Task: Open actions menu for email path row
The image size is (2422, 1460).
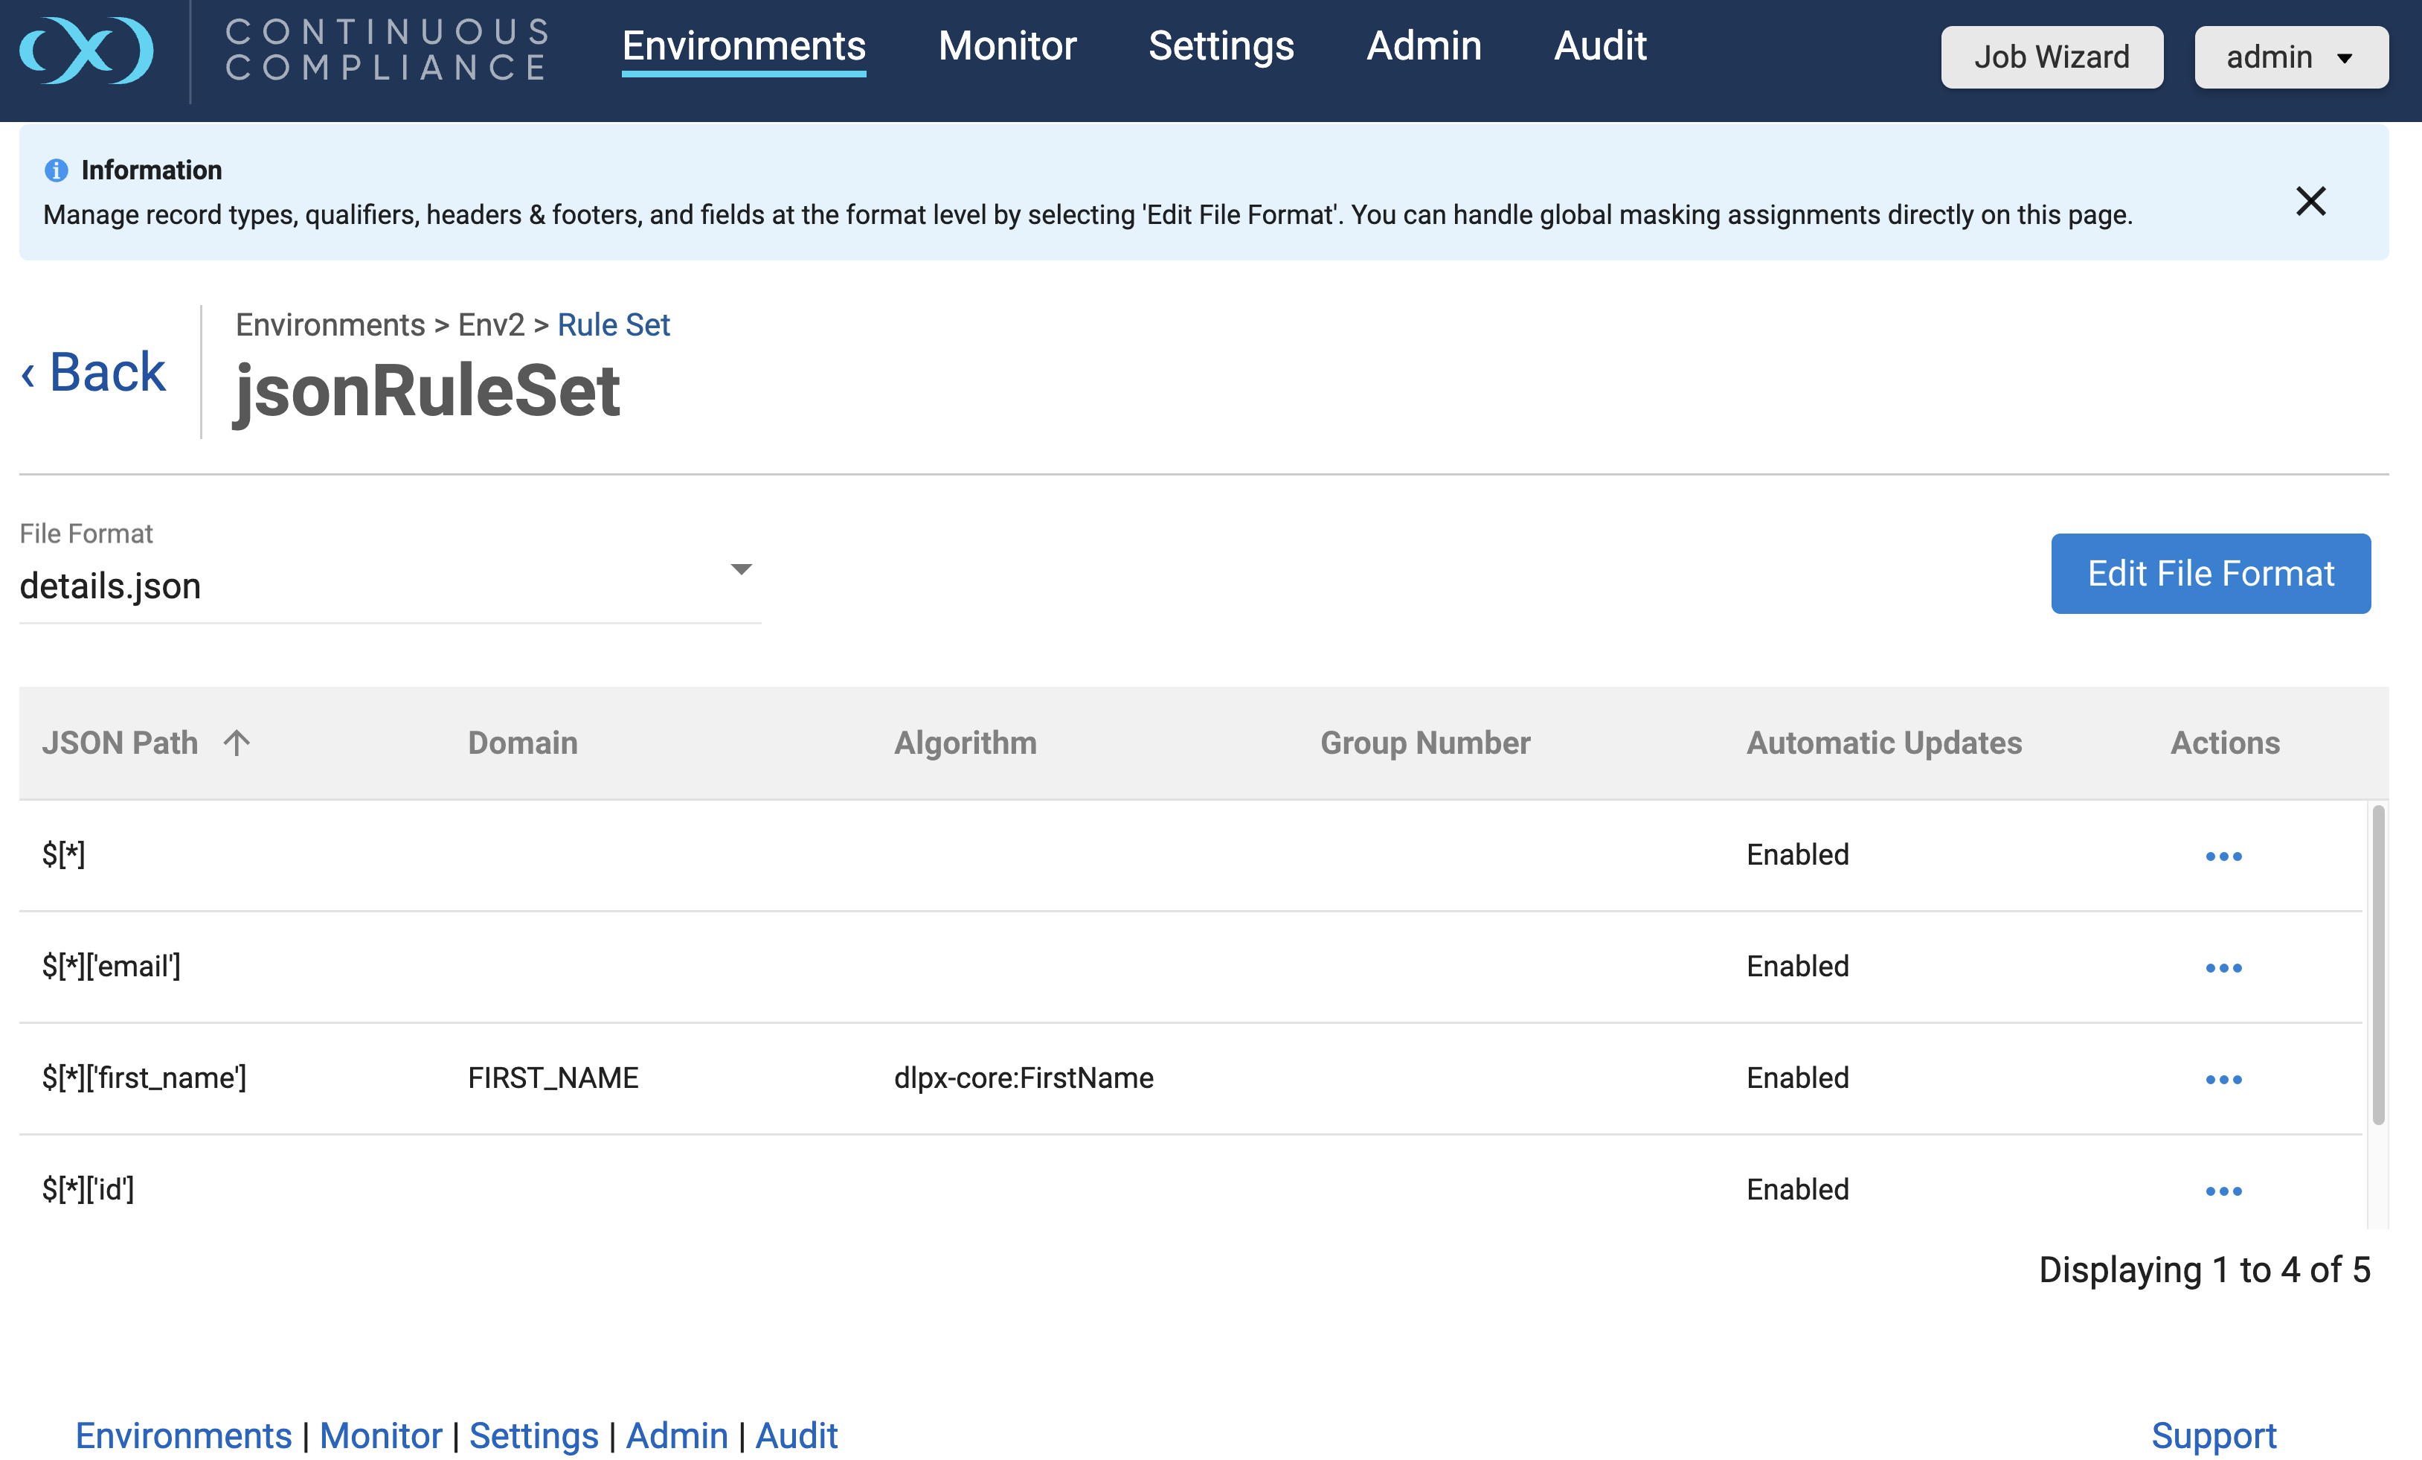Action: [2223, 967]
